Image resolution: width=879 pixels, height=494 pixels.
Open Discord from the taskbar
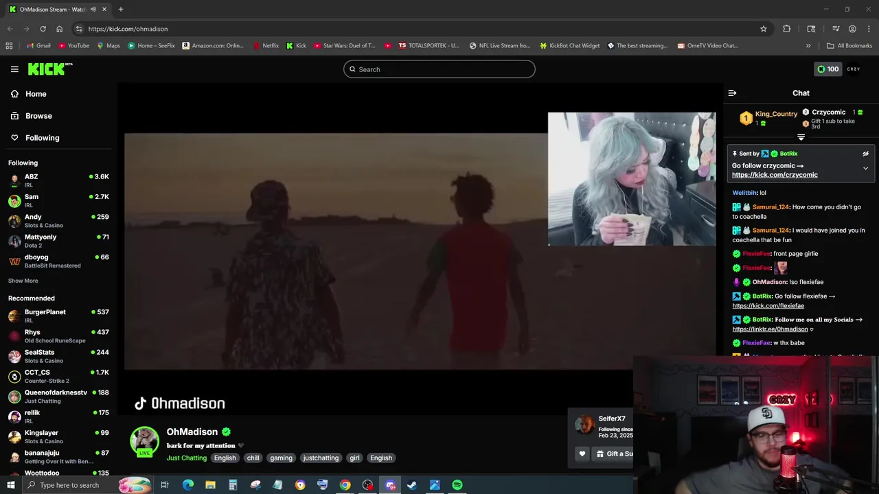(390, 485)
